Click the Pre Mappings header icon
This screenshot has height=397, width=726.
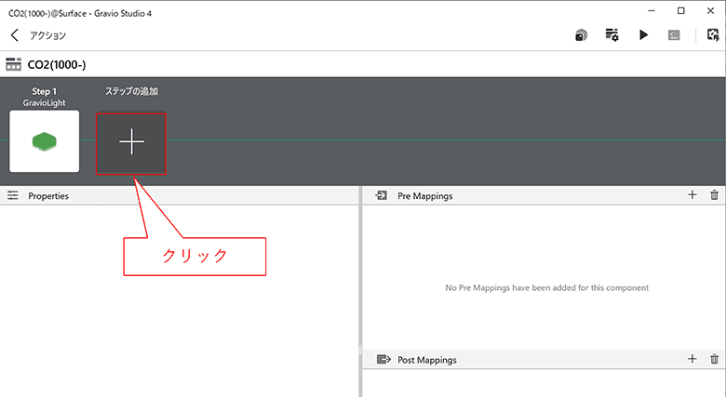point(382,195)
